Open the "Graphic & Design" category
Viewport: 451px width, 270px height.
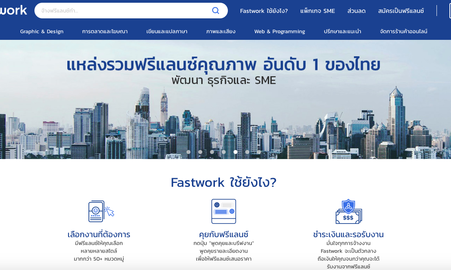42,31
